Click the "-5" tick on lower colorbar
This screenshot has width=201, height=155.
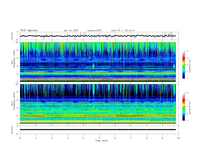pyautogui.click(x=187, y=107)
